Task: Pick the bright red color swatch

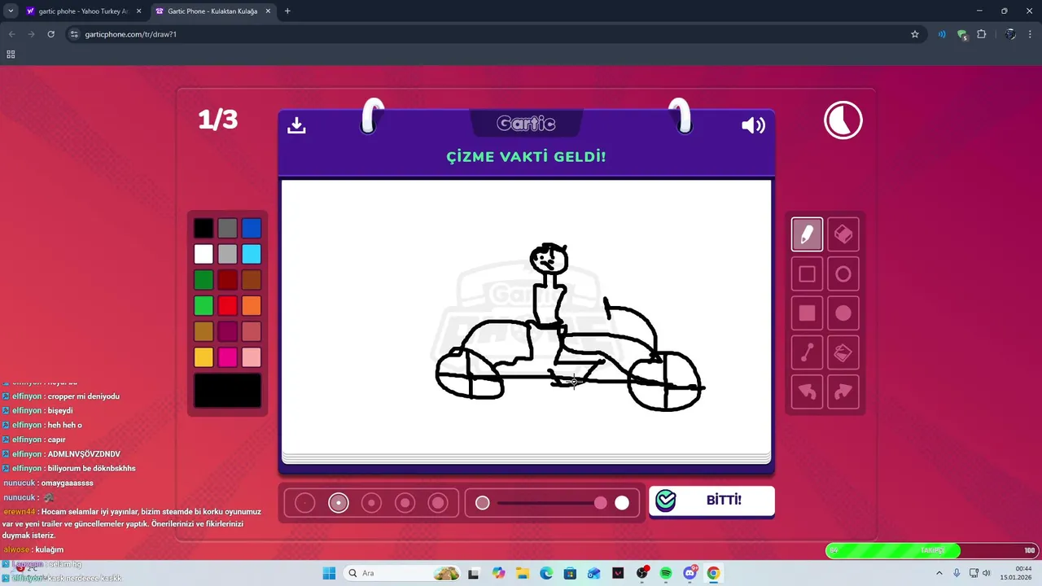Action: coord(228,306)
